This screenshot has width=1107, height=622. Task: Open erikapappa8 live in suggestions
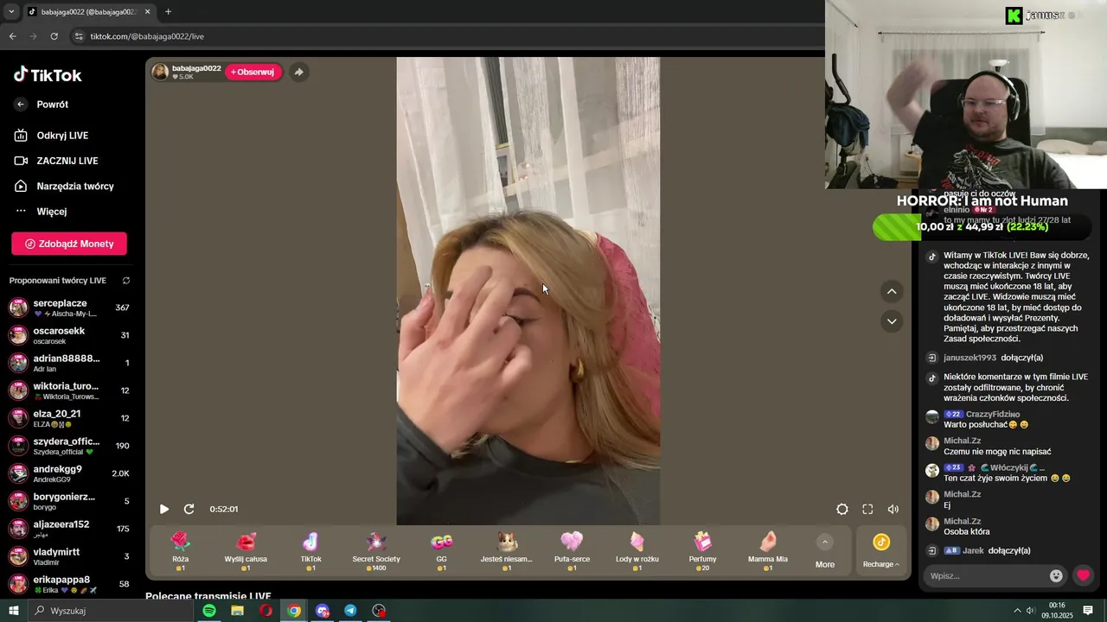pyautogui.click(x=69, y=584)
